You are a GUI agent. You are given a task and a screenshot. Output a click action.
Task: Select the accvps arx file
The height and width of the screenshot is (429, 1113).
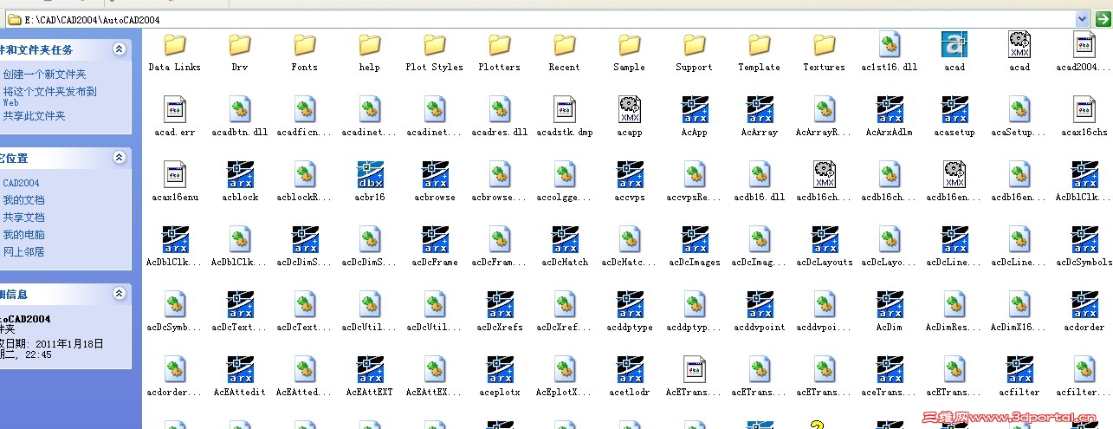coord(630,183)
